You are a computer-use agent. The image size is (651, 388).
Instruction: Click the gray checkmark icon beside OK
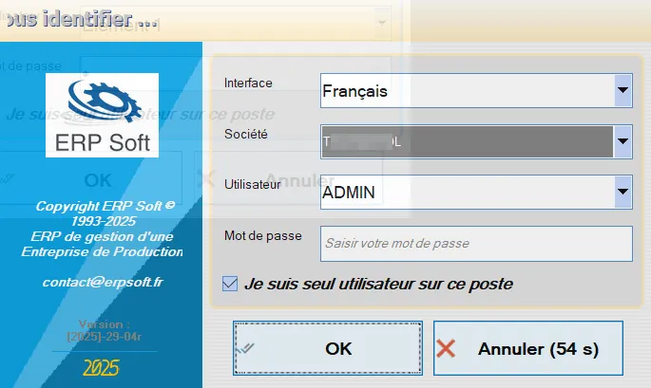[246, 348]
